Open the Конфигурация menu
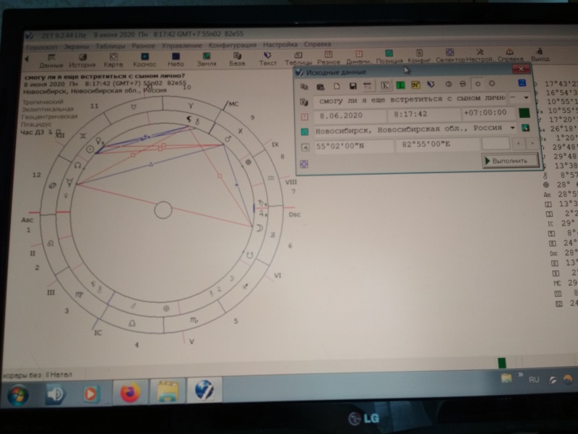The width and height of the screenshot is (578, 434). pyautogui.click(x=232, y=45)
